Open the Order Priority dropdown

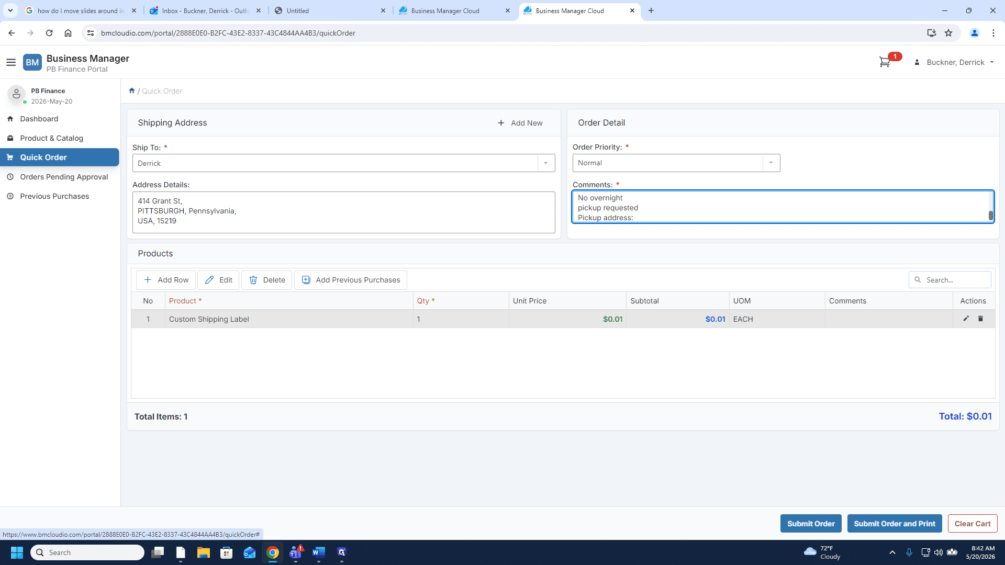[770, 163]
